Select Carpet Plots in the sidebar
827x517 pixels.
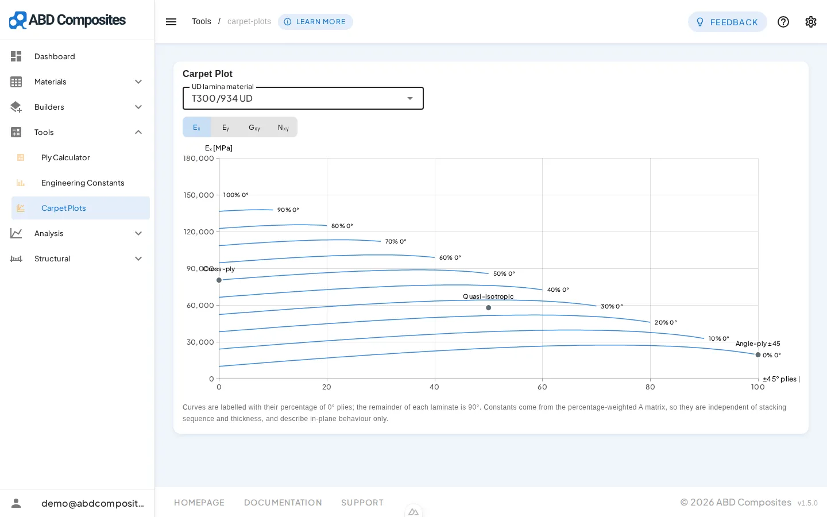click(x=80, y=208)
